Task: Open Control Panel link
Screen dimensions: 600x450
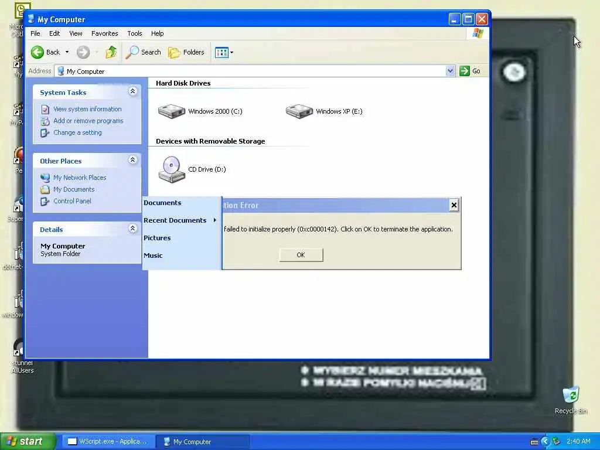Action: (x=72, y=201)
